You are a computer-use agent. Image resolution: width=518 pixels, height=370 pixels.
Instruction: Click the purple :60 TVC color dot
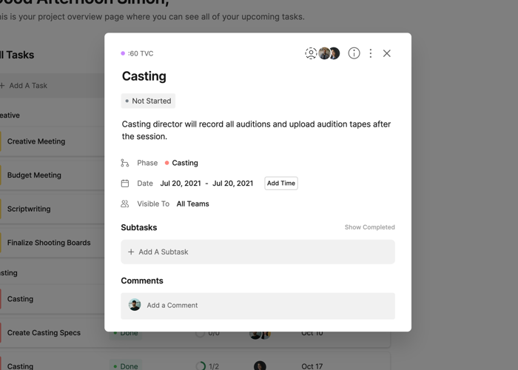click(x=123, y=53)
